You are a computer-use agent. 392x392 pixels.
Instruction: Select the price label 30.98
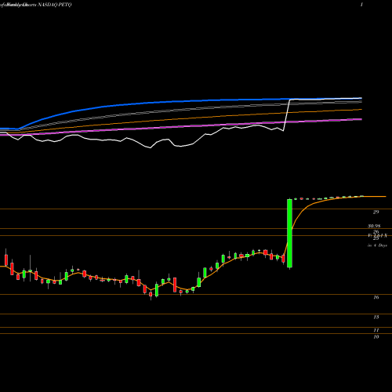coord(374,226)
